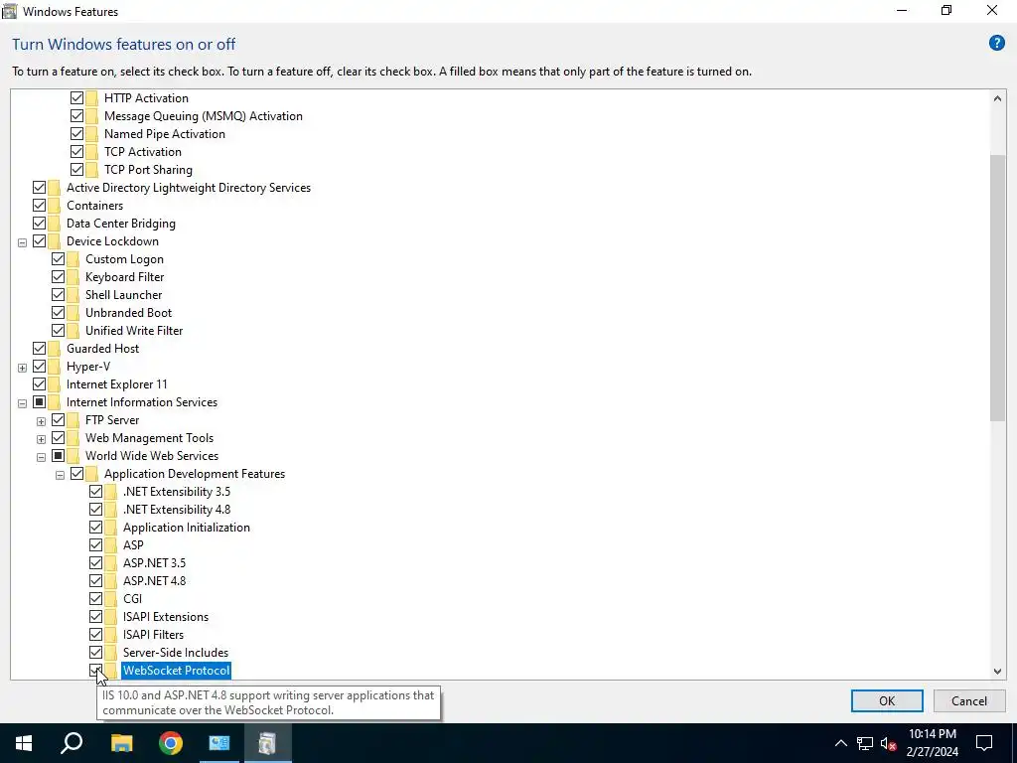This screenshot has height=763, width=1017.
Task: Collapse Application Development Features node
Action: 60,475
